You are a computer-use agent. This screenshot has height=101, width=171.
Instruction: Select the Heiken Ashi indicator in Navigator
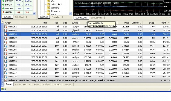(56, 4)
